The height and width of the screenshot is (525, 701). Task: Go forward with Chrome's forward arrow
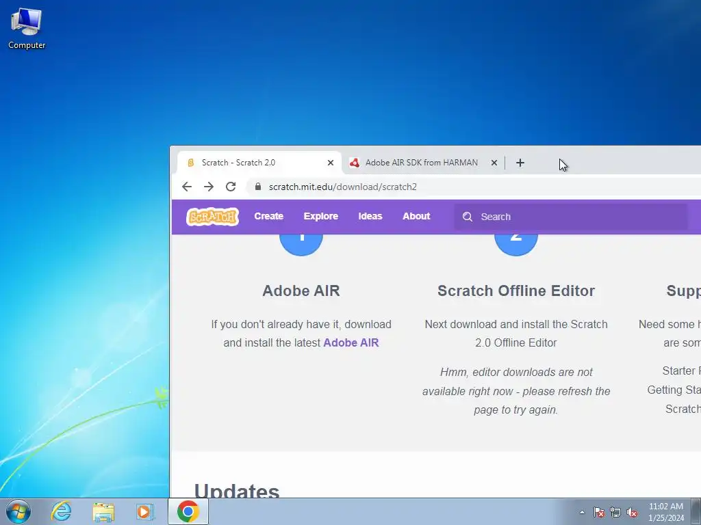209,187
